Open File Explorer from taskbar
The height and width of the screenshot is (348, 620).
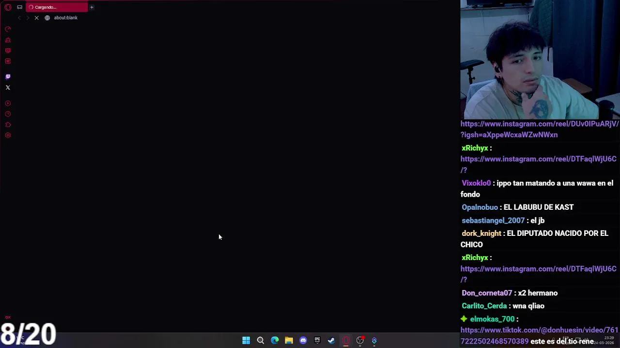click(x=289, y=340)
